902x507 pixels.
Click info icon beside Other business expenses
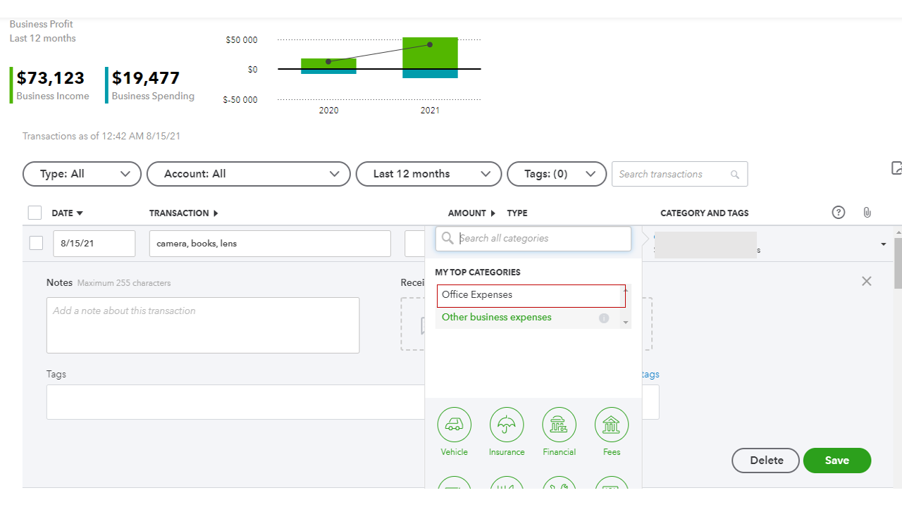[x=604, y=318]
